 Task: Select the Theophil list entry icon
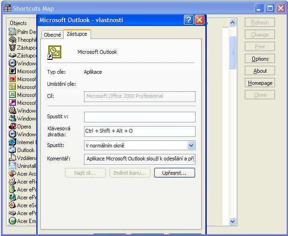tap(13, 39)
